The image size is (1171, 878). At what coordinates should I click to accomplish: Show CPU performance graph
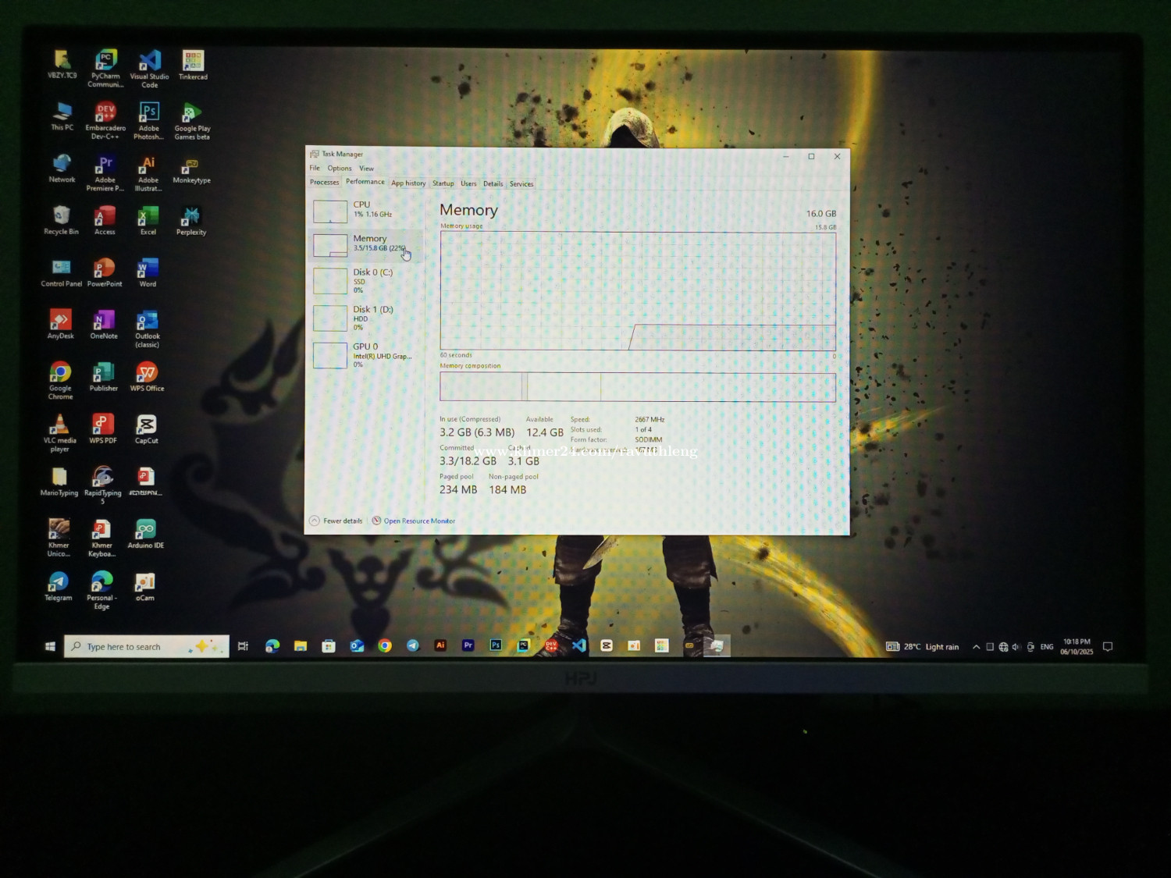(x=367, y=210)
